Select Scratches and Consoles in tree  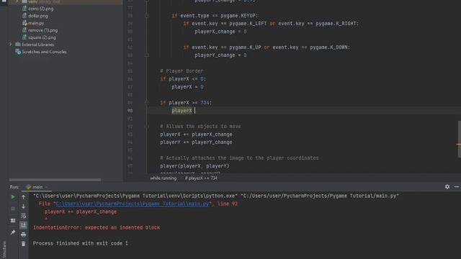(x=44, y=52)
